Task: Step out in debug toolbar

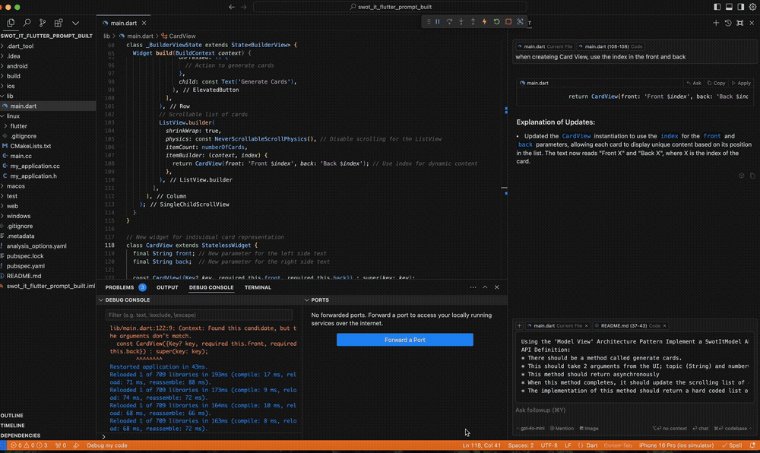Action: point(473,22)
